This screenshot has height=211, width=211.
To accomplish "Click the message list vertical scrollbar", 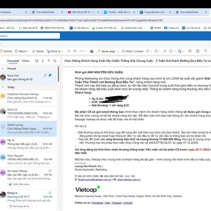I will 58,74.
